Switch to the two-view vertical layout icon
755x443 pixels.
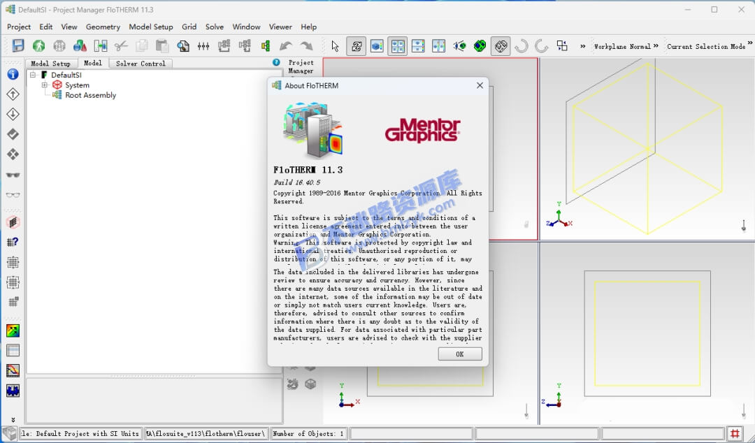pyautogui.click(x=438, y=45)
